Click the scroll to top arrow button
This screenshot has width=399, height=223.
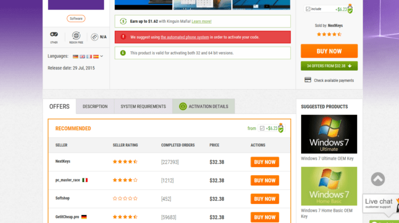378,179
